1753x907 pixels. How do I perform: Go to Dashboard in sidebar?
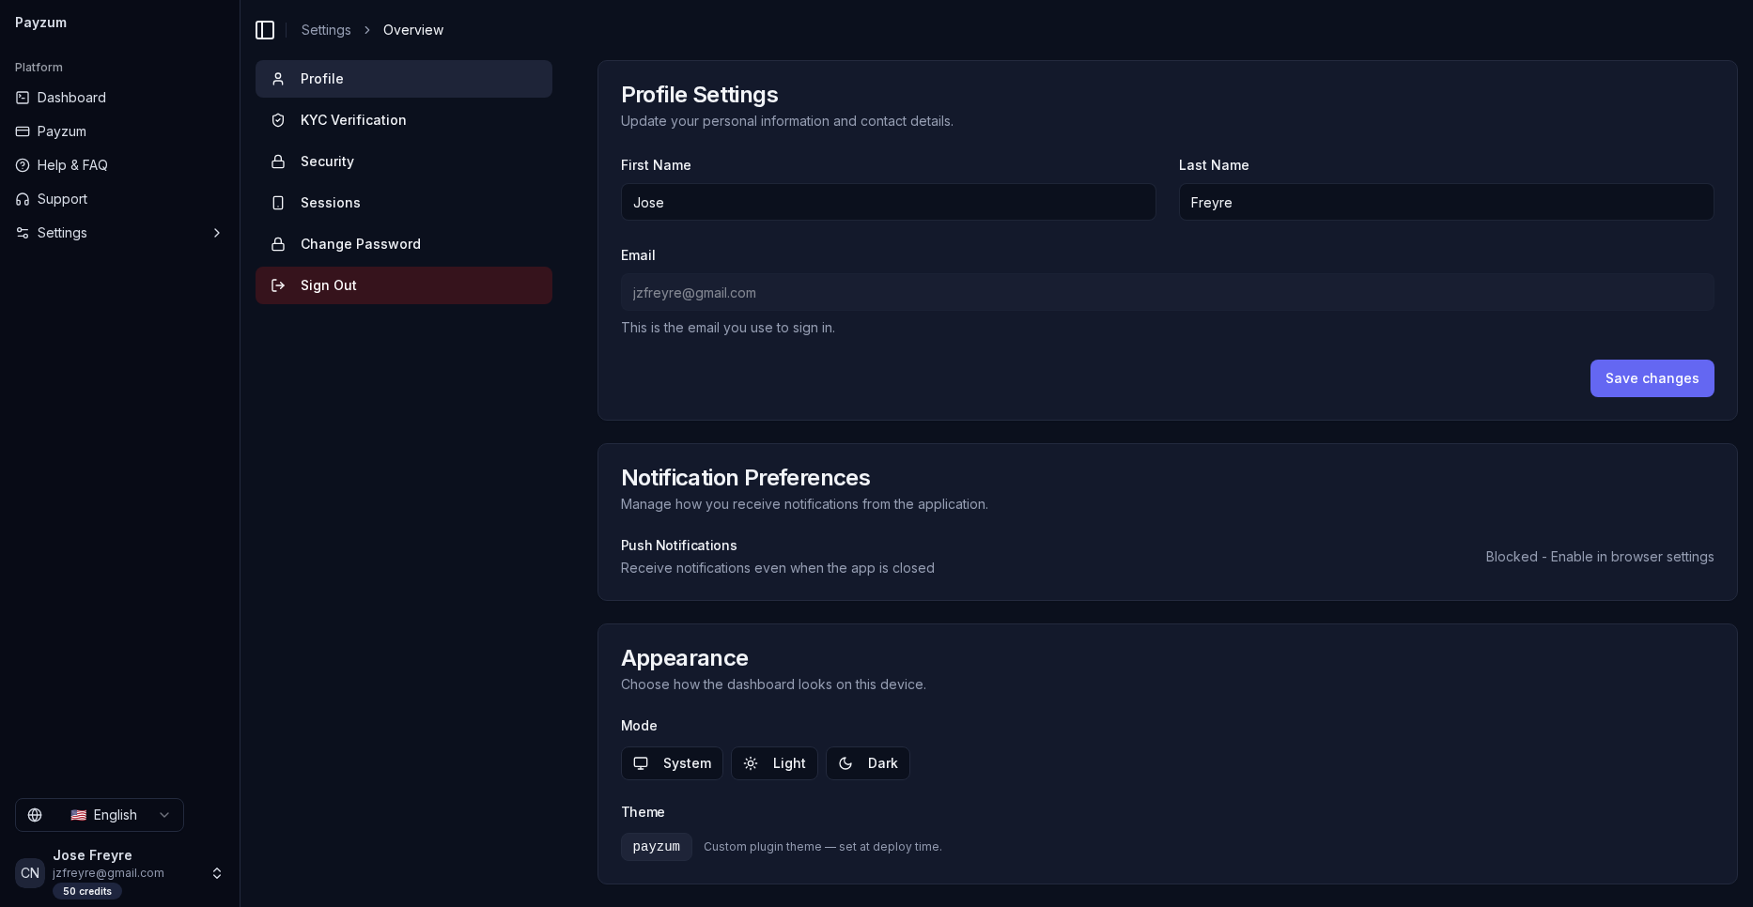119,98
